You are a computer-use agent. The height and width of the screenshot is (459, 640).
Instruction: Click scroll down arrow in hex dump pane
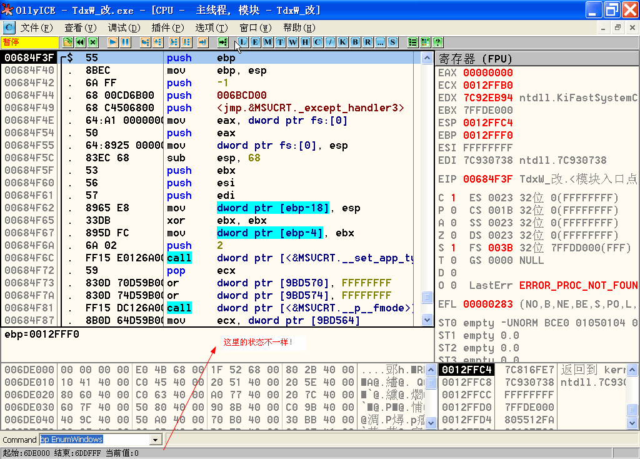pyautogui.click(x=431, y=423)
